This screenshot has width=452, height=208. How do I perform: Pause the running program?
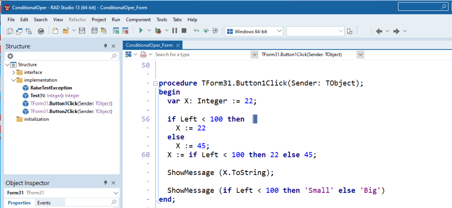[175, 31]
